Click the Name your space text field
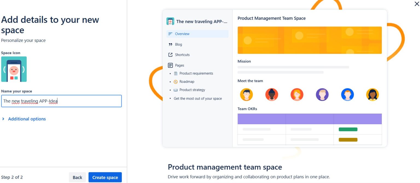Viewport: 420px width, 183px height. pos(62,101)
